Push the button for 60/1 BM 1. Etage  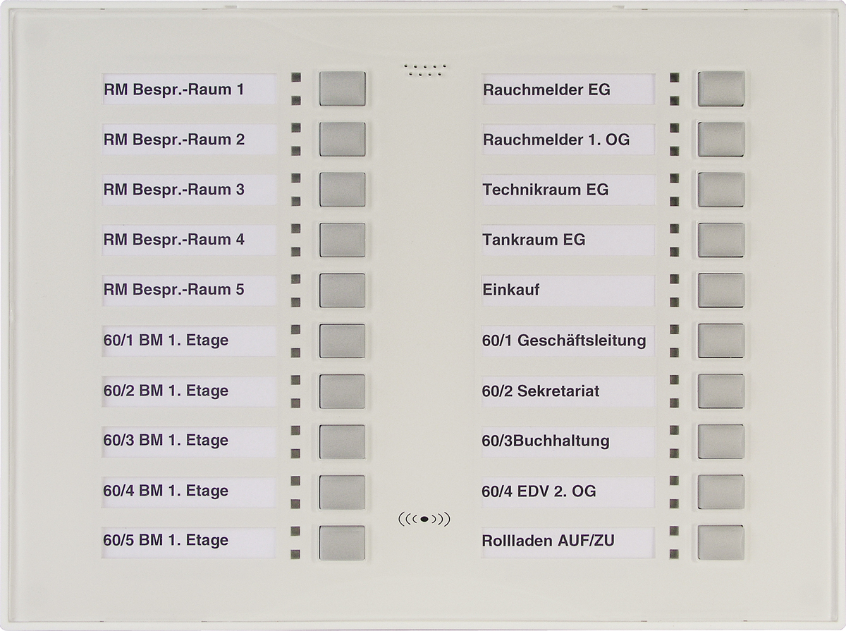[343, 341]
